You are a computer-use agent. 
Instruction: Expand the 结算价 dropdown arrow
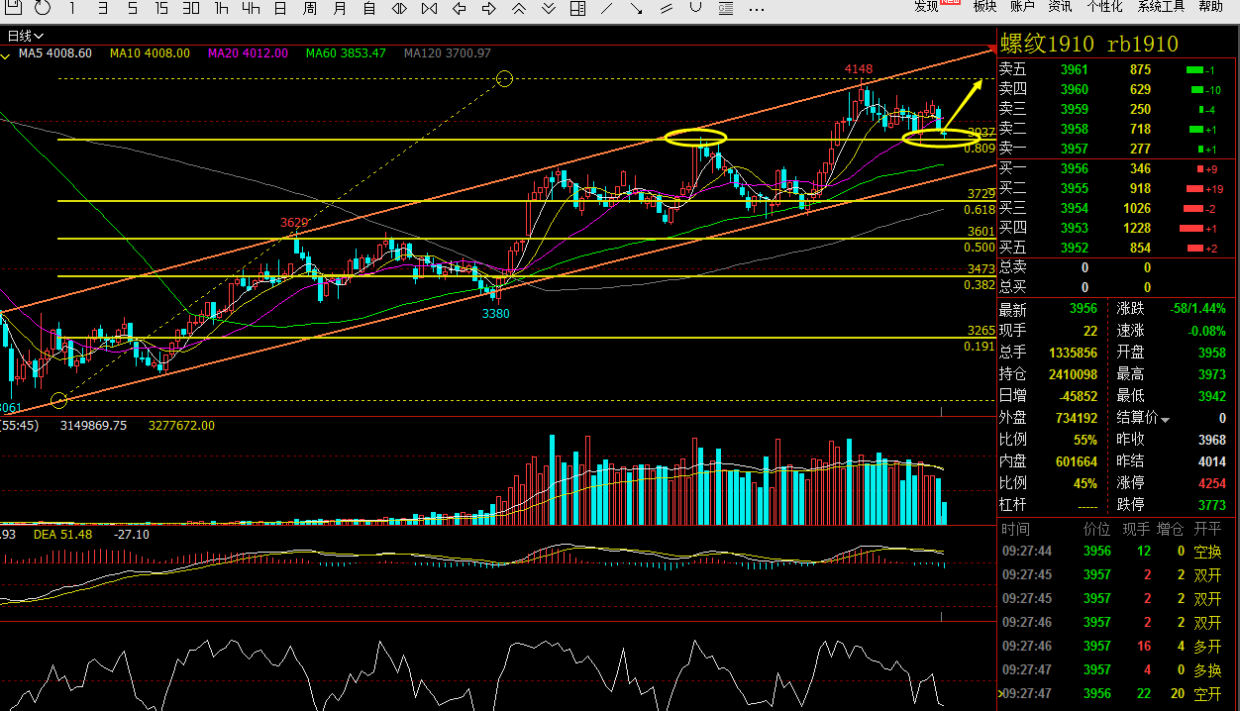click(1165, 420)
